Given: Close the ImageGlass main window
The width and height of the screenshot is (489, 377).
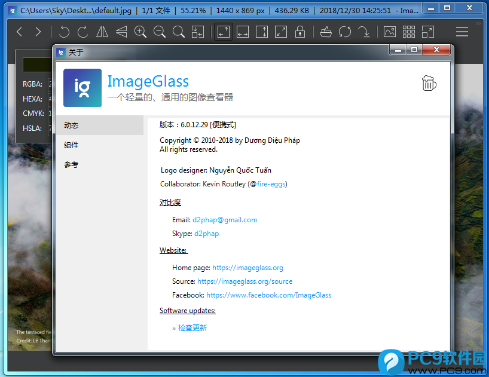Looking at the screenshot, I should pyautogui.click(x=469, y=8).
